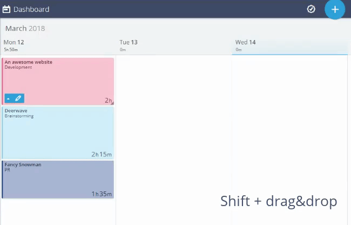351x225 pixels.
Task: Click the checkmark badge icon in header
Action: pos(311,9)
